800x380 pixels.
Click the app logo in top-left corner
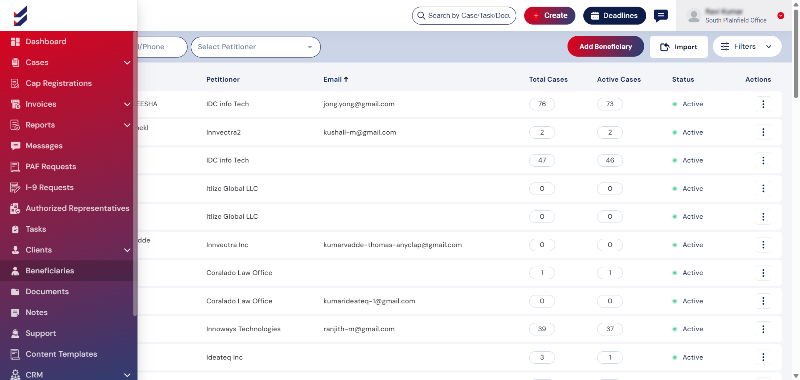tap(20, 16)
